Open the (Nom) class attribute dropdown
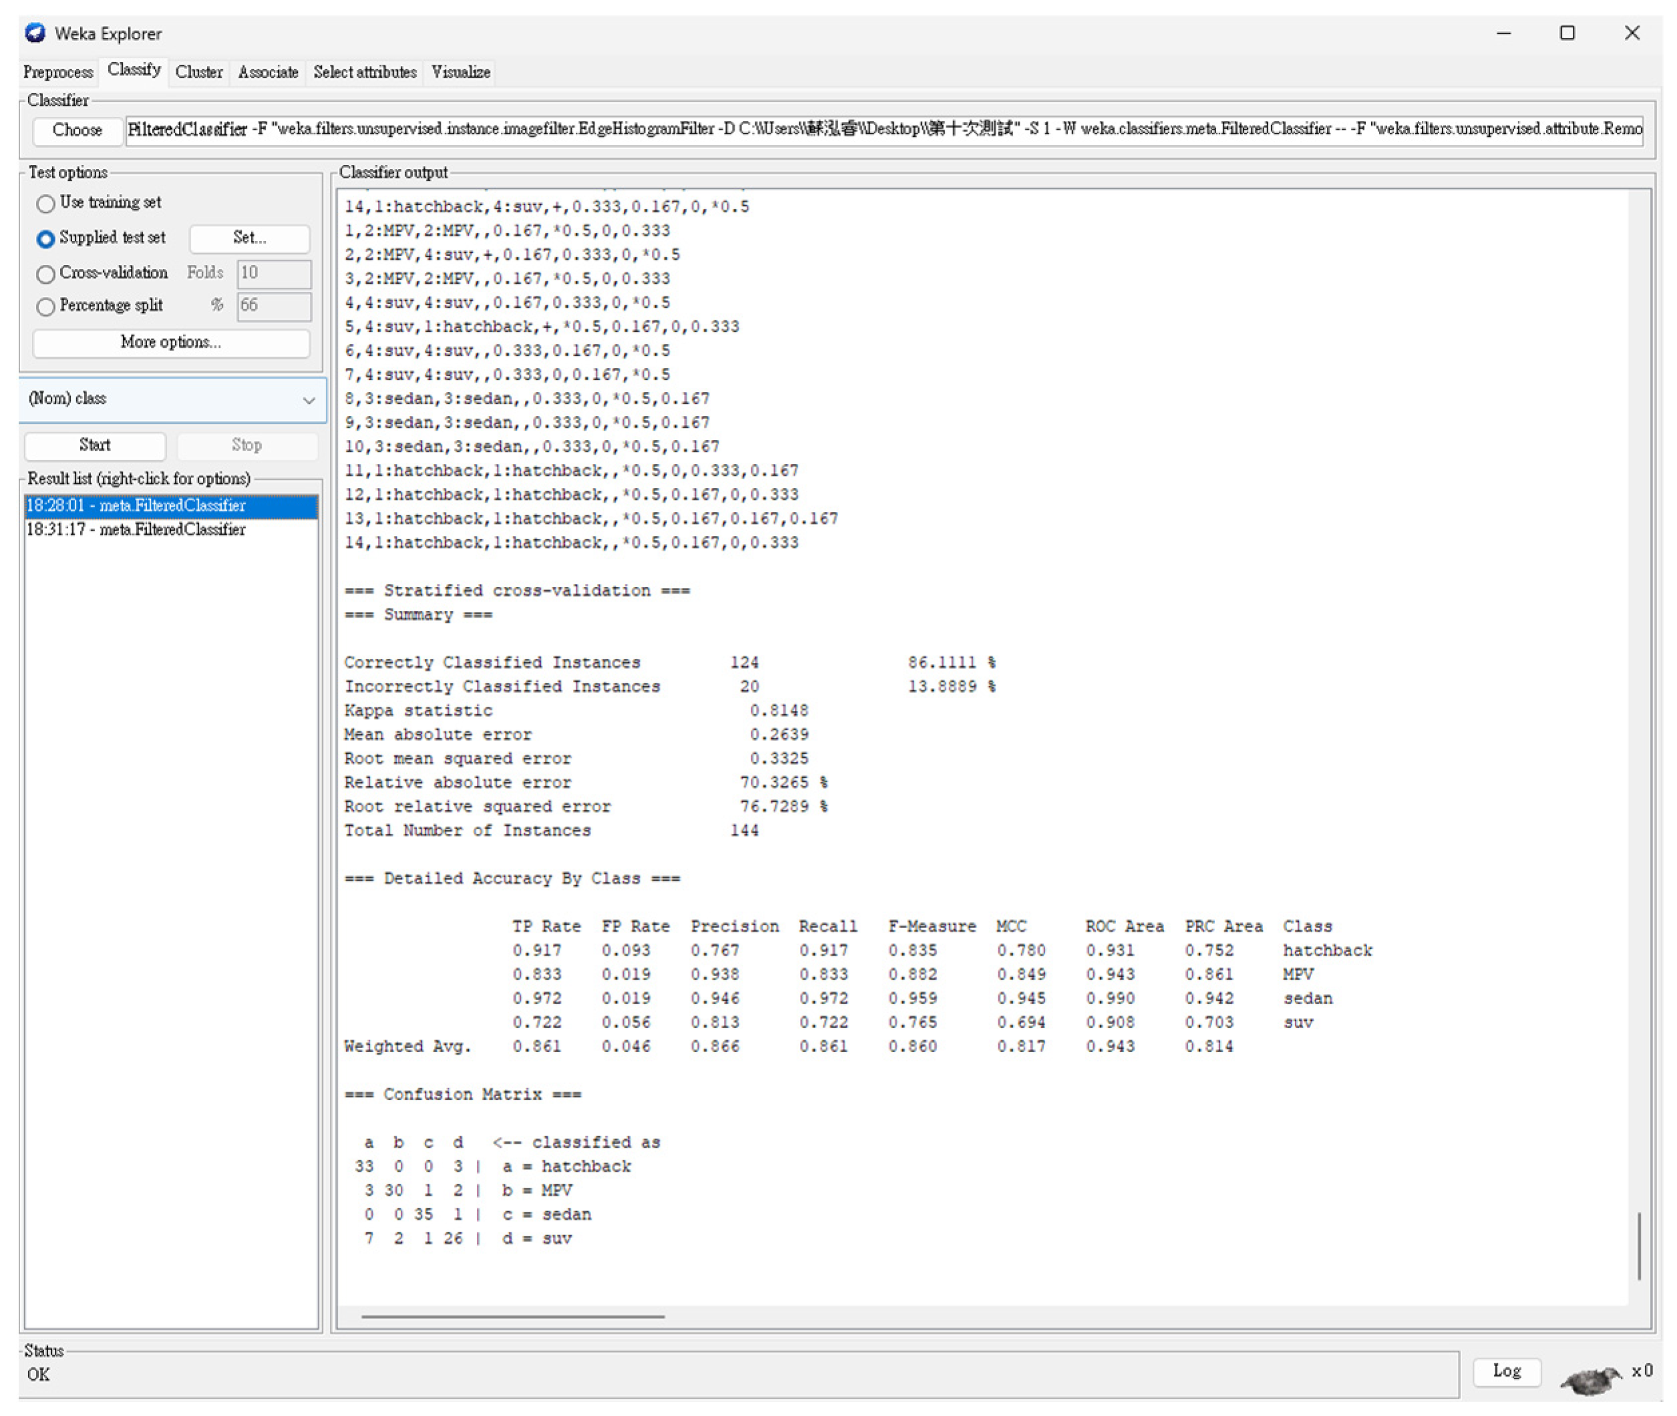1677x1416 pixels. click(173, 399)
